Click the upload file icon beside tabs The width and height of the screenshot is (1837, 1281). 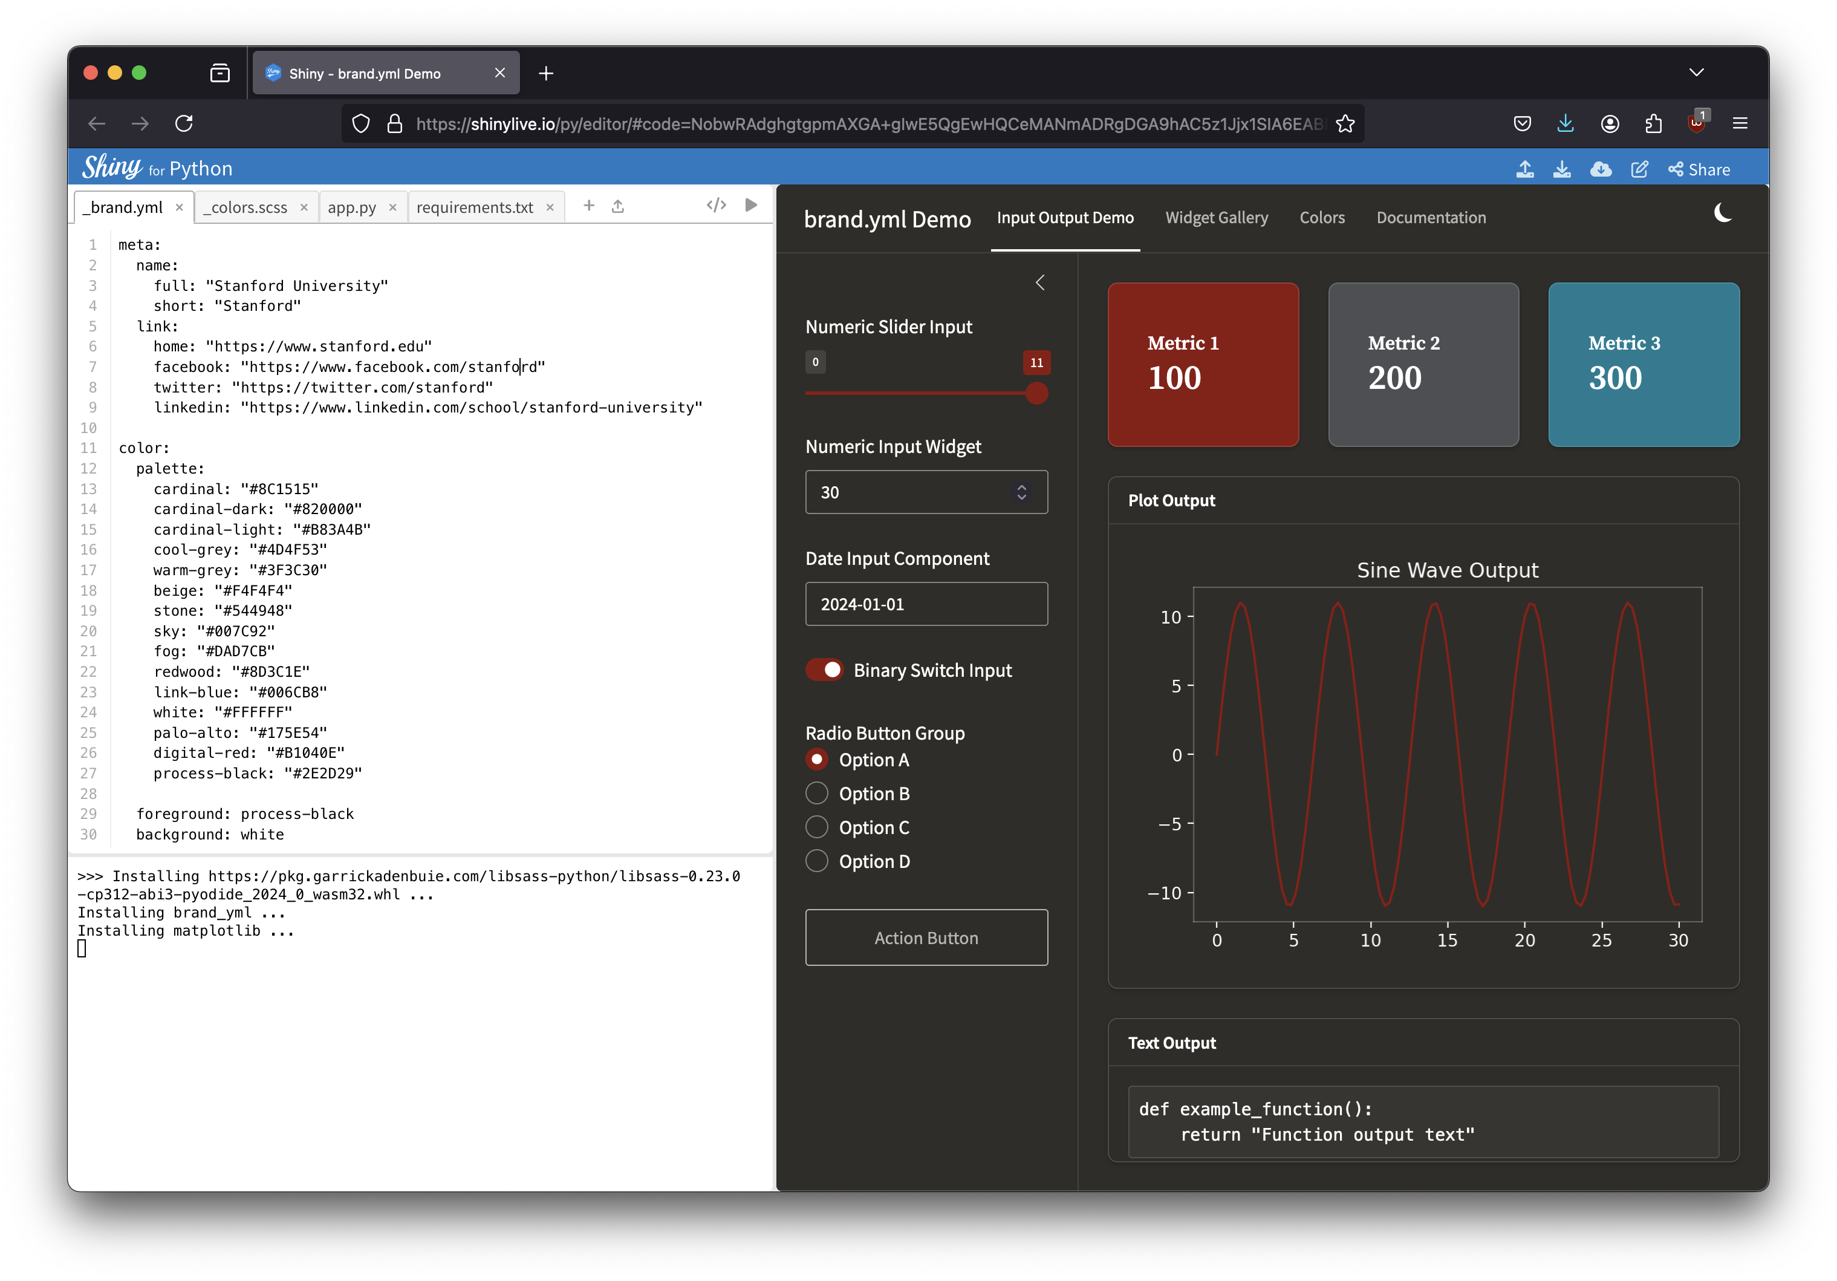tap(617, 206)
